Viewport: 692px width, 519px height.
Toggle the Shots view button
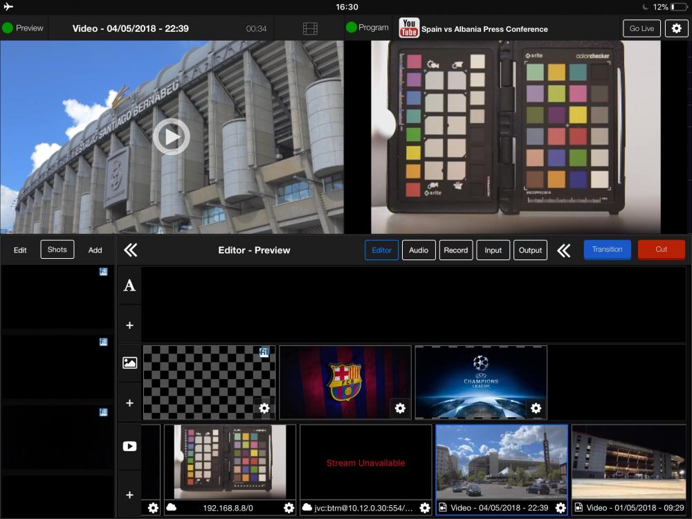(57, 250)
